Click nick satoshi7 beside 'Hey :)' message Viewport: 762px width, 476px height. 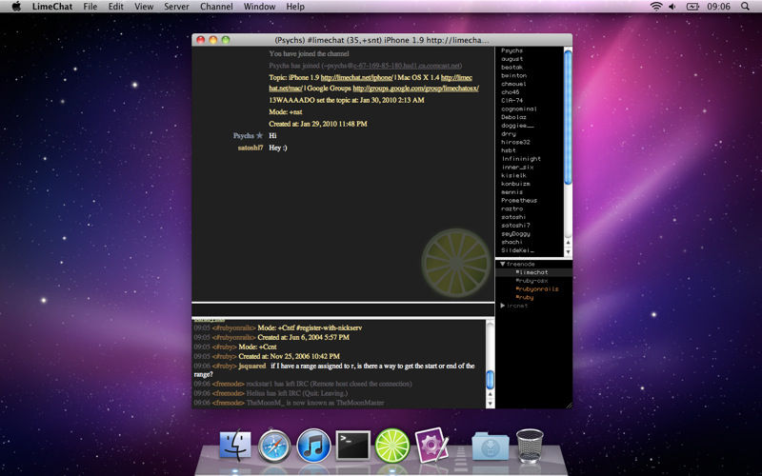(x=251, y=148)
